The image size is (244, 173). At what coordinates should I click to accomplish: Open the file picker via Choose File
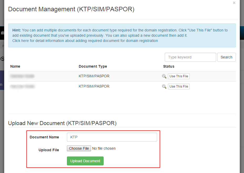(79, 148)
